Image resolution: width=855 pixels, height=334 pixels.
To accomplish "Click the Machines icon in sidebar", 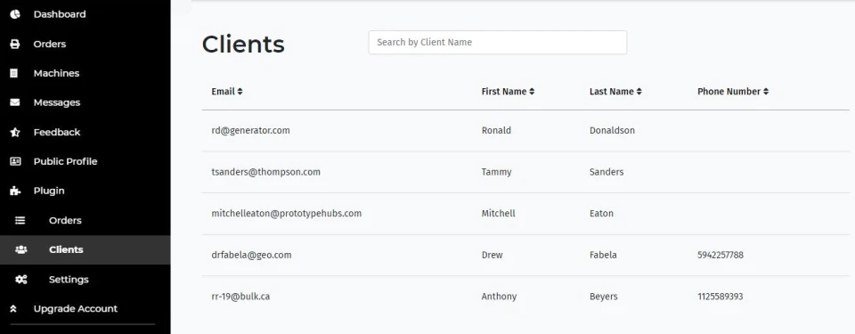I will click(x=15, y=73).
